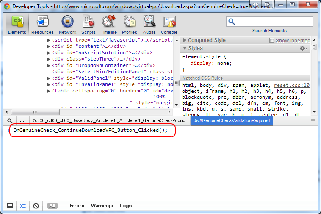The width and height of the screenshot is (321, 214).
Task: Click the dock to main window icon
Action: pyautogui.click(x=10, y=206)
